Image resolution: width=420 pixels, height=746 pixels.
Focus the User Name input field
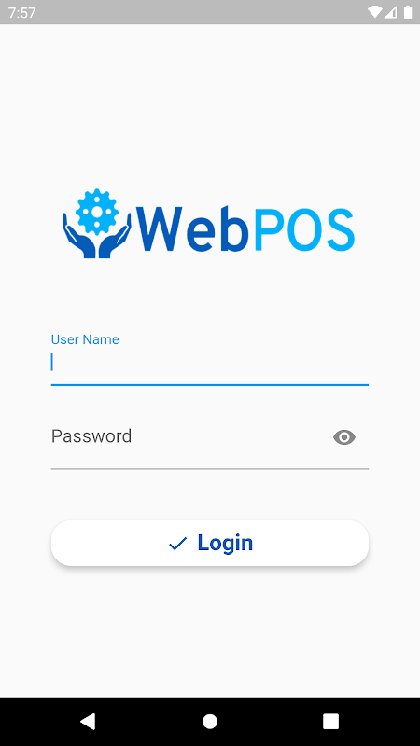pyautogui.click(x=210, y=359)
